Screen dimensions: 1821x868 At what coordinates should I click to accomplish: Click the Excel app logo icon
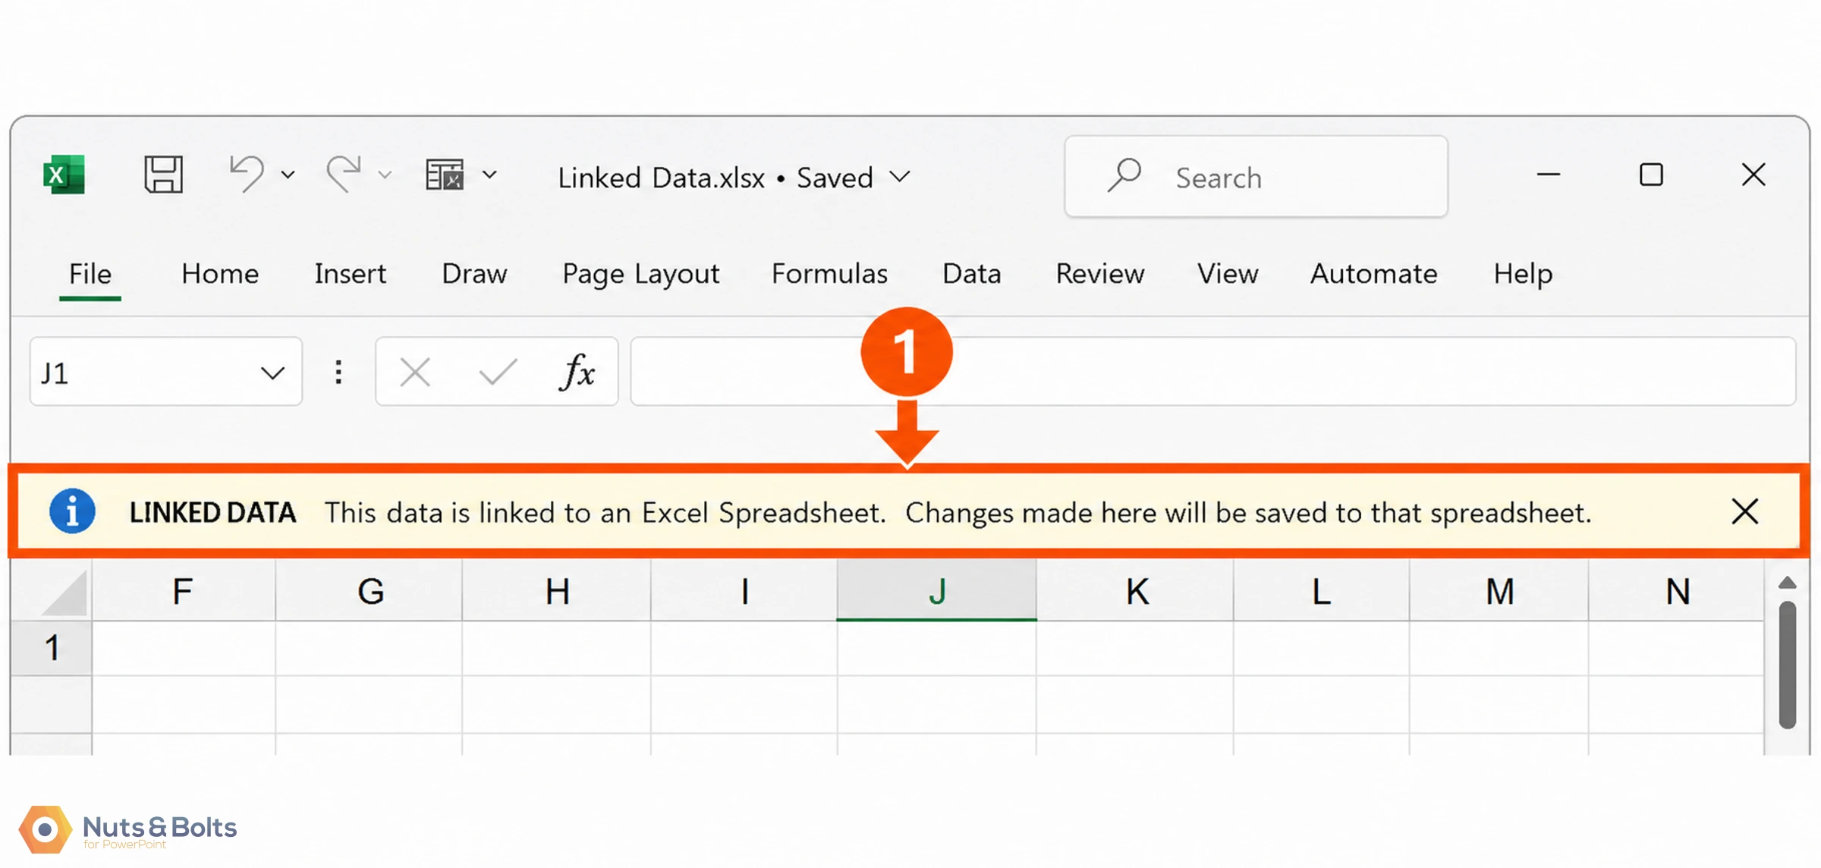click(64, 175)
